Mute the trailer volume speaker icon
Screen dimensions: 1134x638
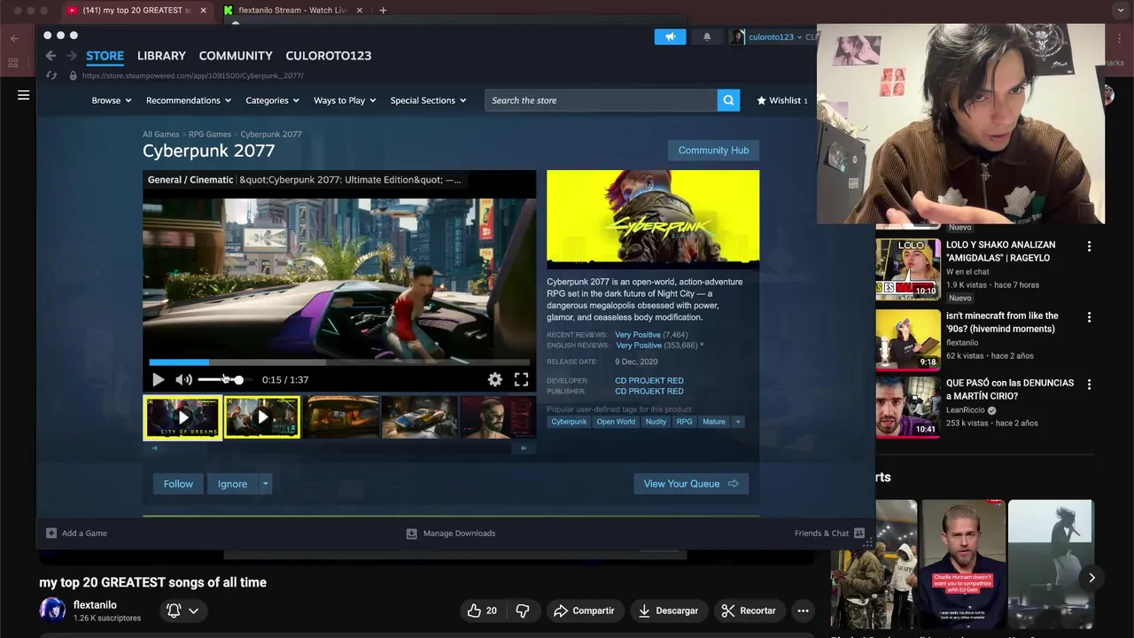click(183, 379)
